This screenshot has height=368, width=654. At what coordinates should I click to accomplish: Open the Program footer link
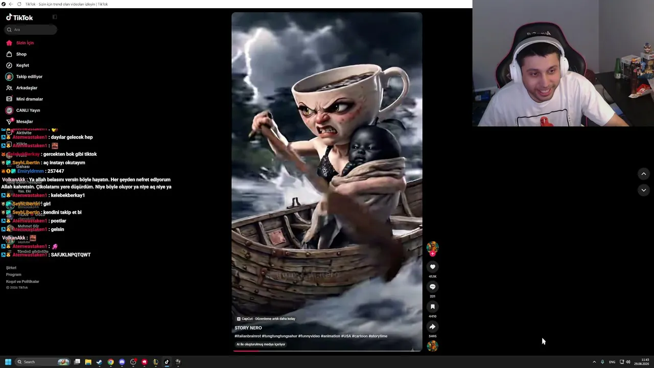click(x=14, y=274)
